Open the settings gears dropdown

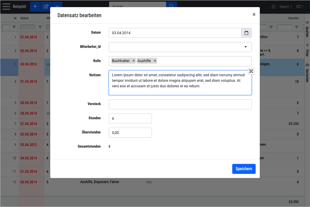tap(300, 7)
